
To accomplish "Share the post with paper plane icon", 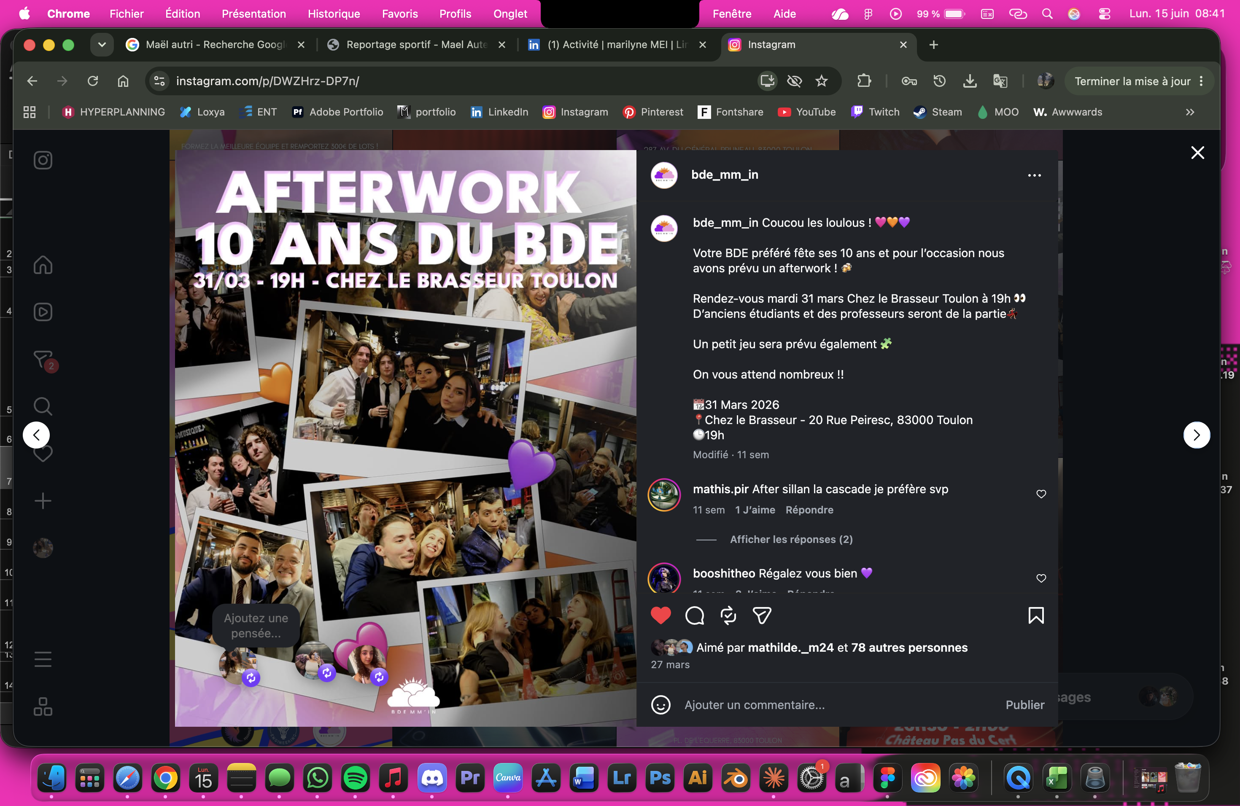I will (x=762, y=615).
